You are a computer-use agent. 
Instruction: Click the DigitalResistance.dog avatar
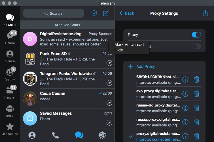[30, 39]
